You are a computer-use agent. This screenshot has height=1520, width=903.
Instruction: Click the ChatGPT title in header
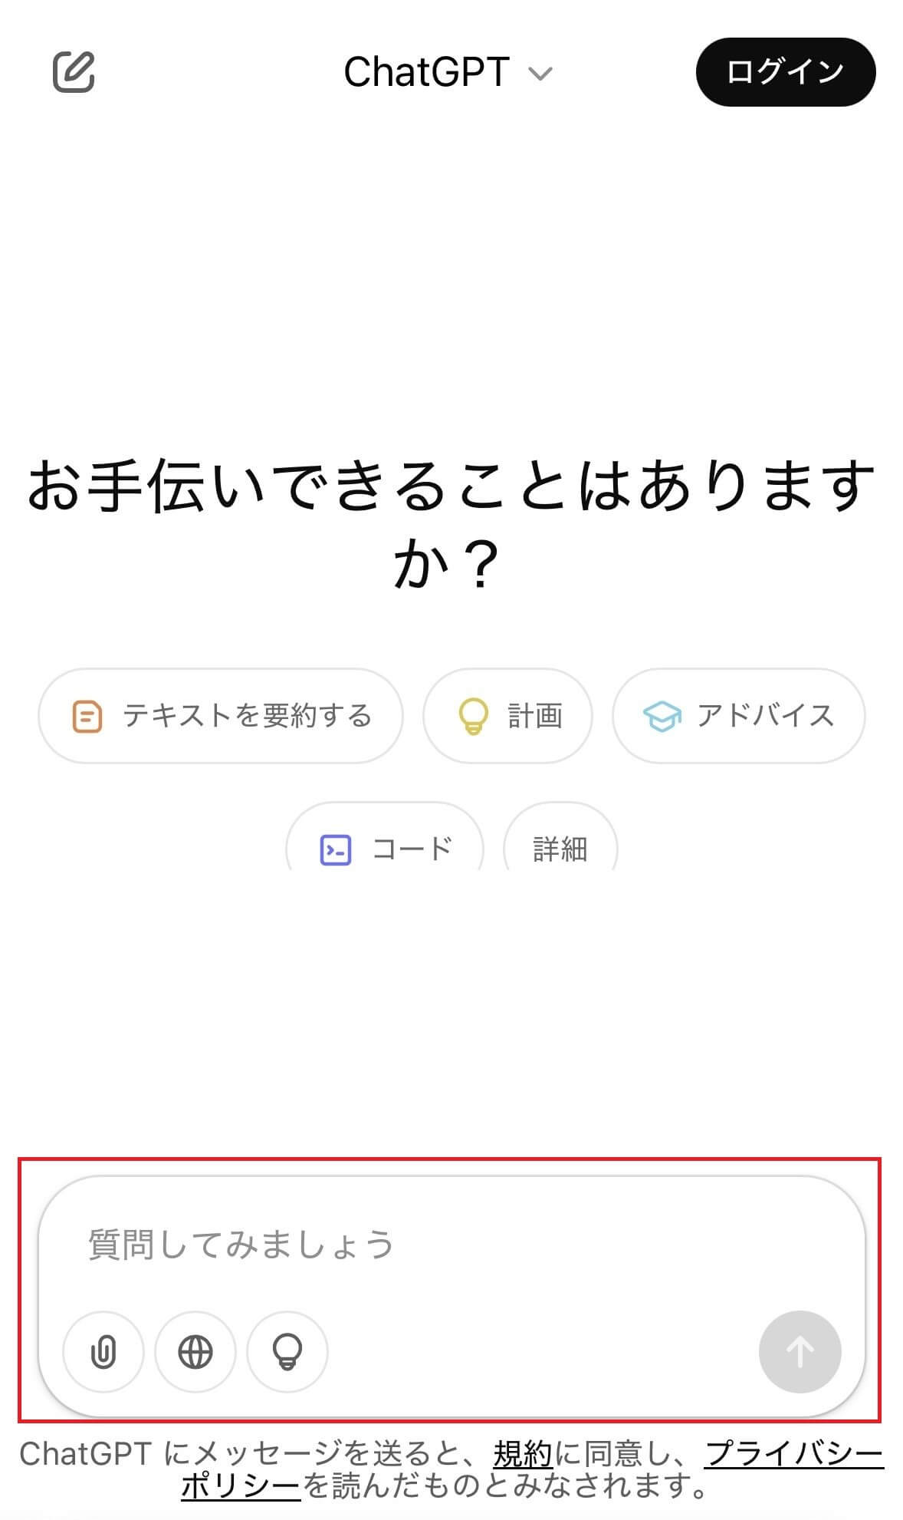tap(426, 73)
